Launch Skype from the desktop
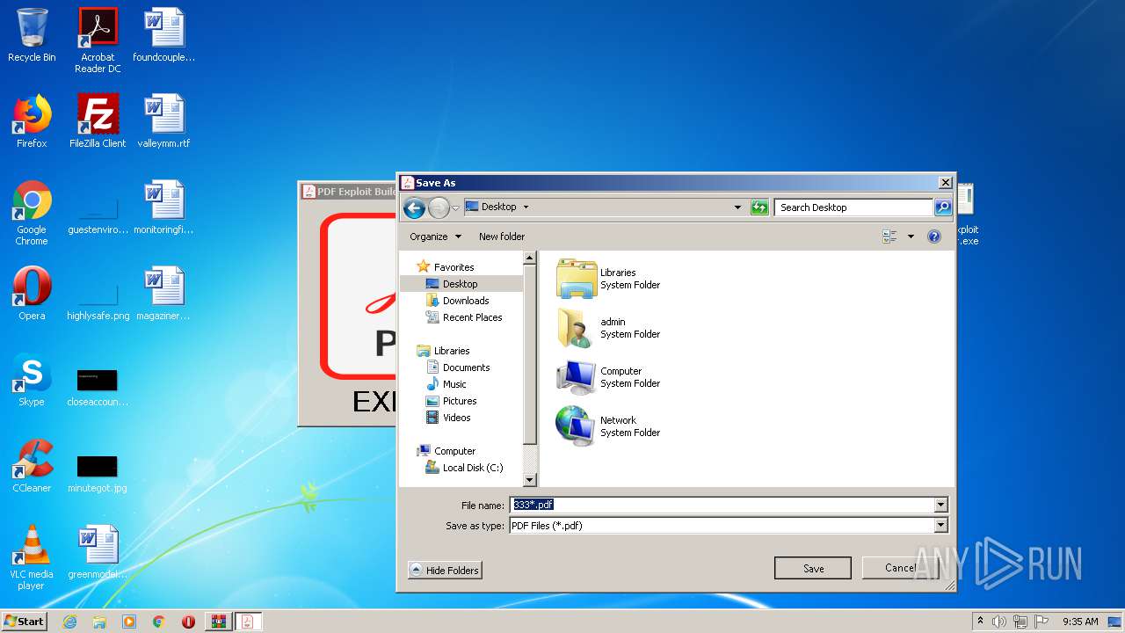1125x633 pixels. coord(32,380)
